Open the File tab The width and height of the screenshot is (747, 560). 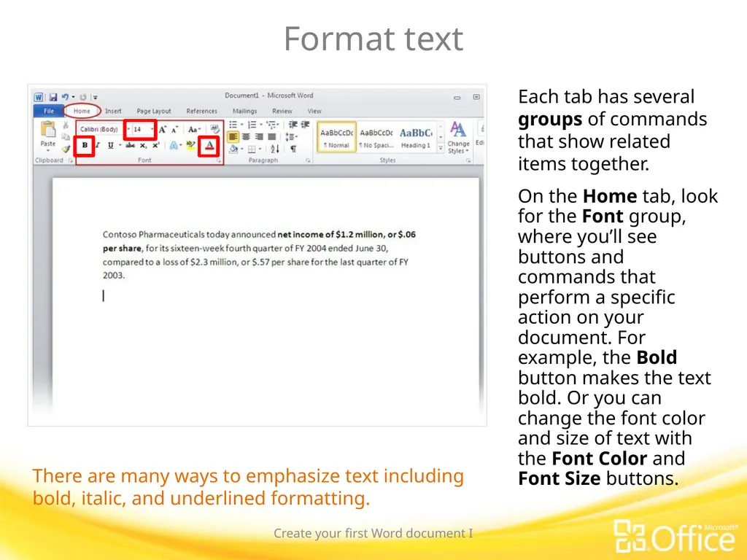[49, 111]
